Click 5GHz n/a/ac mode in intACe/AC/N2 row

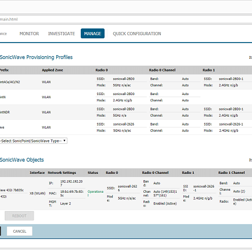point(122,85)
